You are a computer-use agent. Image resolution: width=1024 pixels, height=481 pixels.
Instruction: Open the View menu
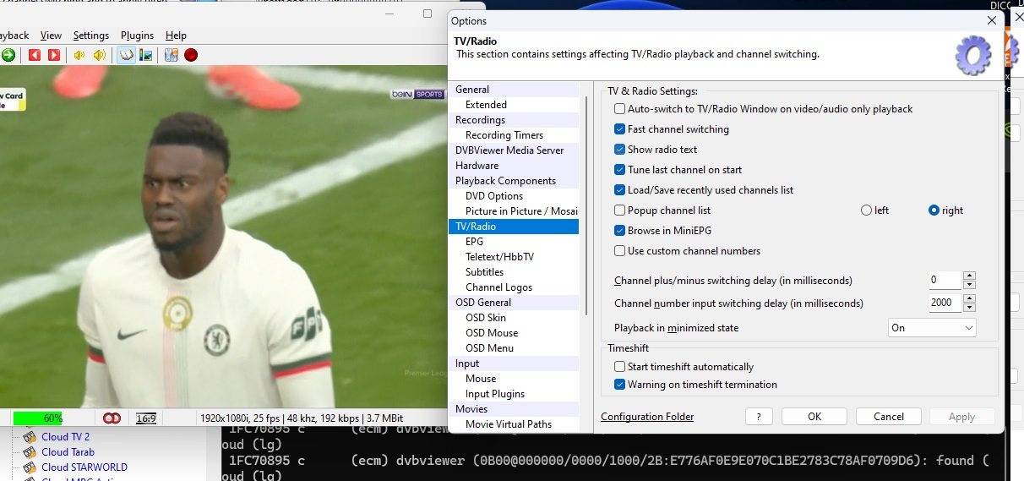click(51, 36)
